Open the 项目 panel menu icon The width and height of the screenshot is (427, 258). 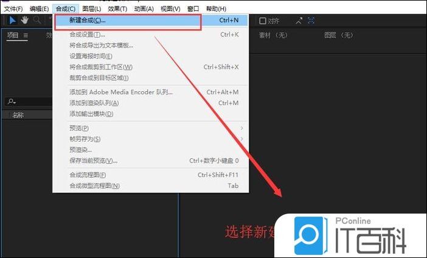[x=26, y=35]
